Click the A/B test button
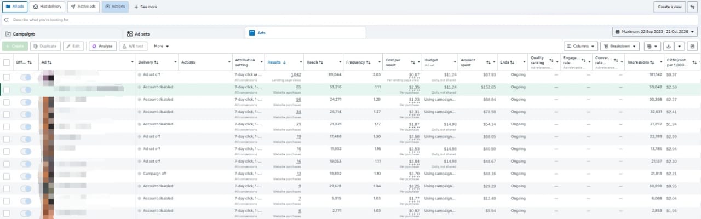Image resolution: width=701 pixels, height=219 pixels. click(133, 47)
